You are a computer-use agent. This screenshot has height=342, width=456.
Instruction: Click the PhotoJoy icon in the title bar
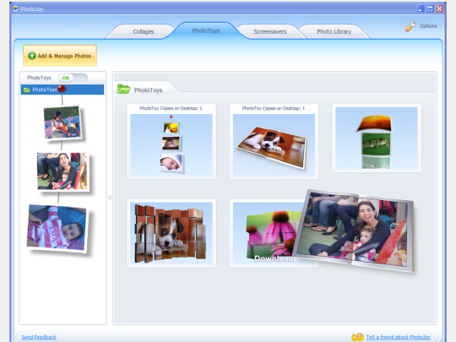(x=16, y=8)
